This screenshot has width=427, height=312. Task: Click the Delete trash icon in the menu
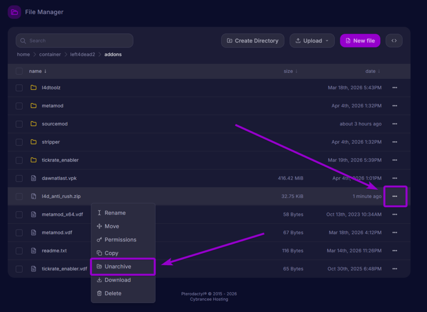tap(99, 293)
